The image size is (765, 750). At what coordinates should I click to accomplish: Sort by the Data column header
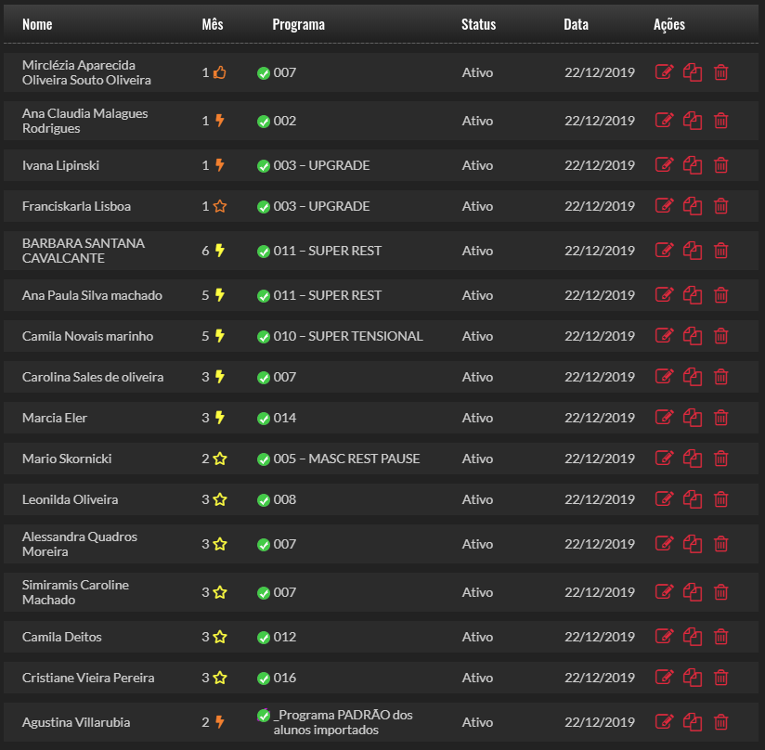pyautogui.click(x=576, y=24)
